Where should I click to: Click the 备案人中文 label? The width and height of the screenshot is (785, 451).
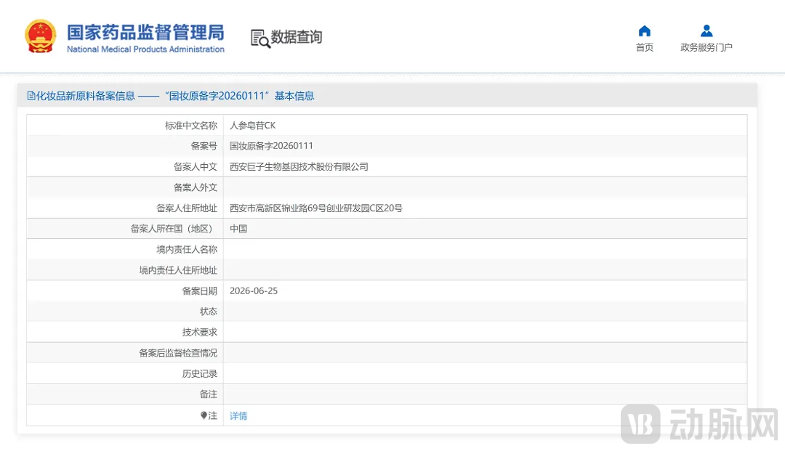(196, 167)
